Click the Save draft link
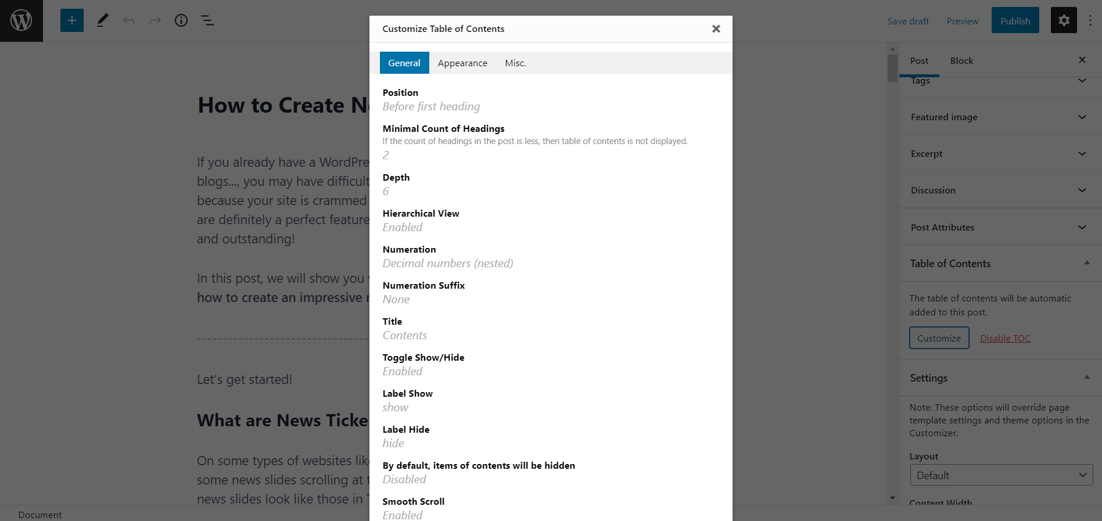The image size is (1102, 521). [908, 21]
